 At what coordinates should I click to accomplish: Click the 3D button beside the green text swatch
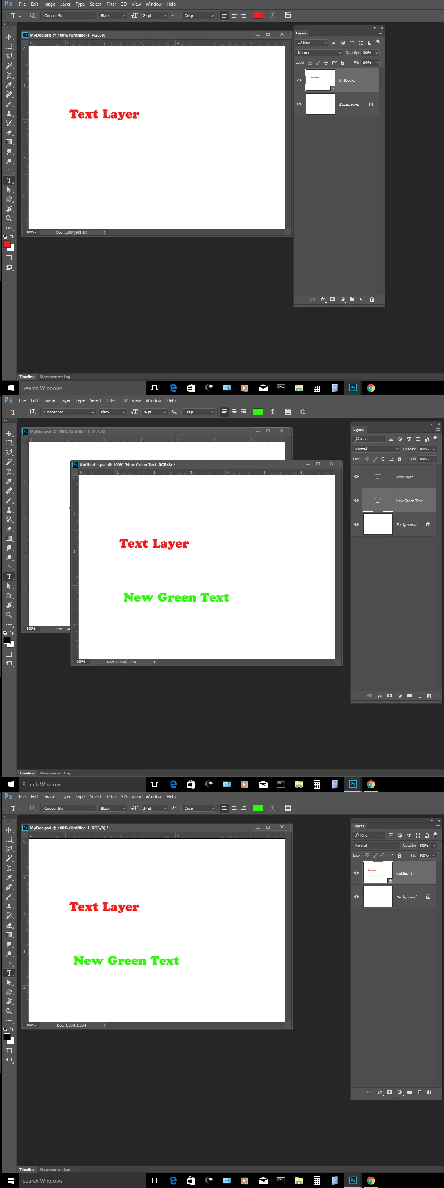302,412
